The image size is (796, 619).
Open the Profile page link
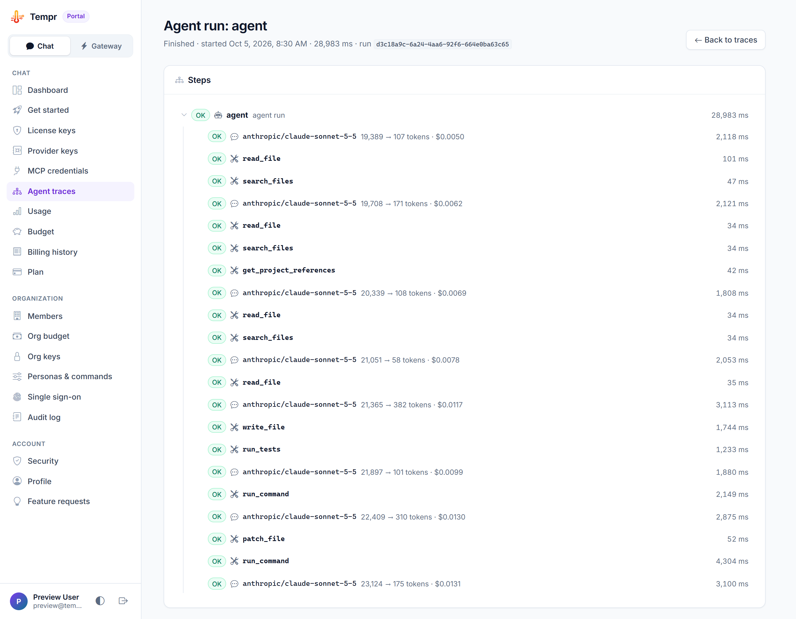click(70, 482)
